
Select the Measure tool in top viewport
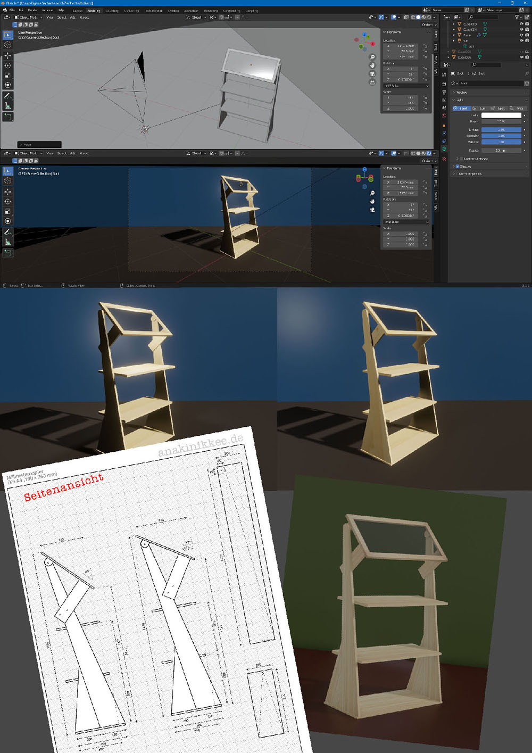(7, 106)
